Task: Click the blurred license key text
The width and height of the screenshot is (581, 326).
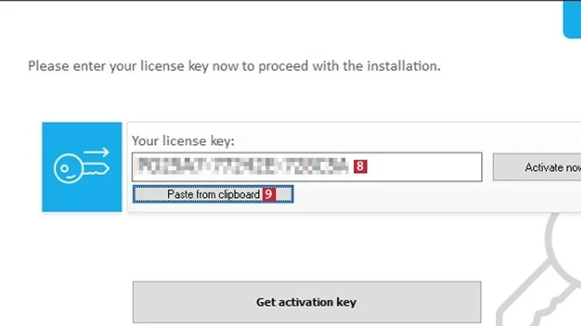Action: [242, 166]
